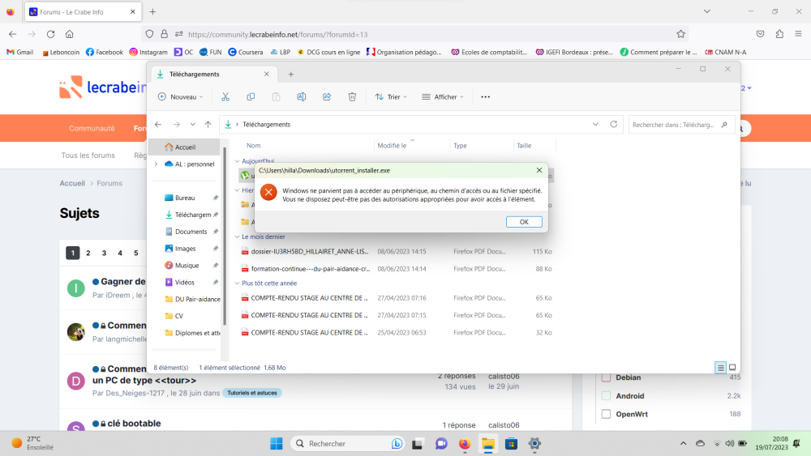
Task: Enable the OpenWrt checkbox
Action: [605, 414]
